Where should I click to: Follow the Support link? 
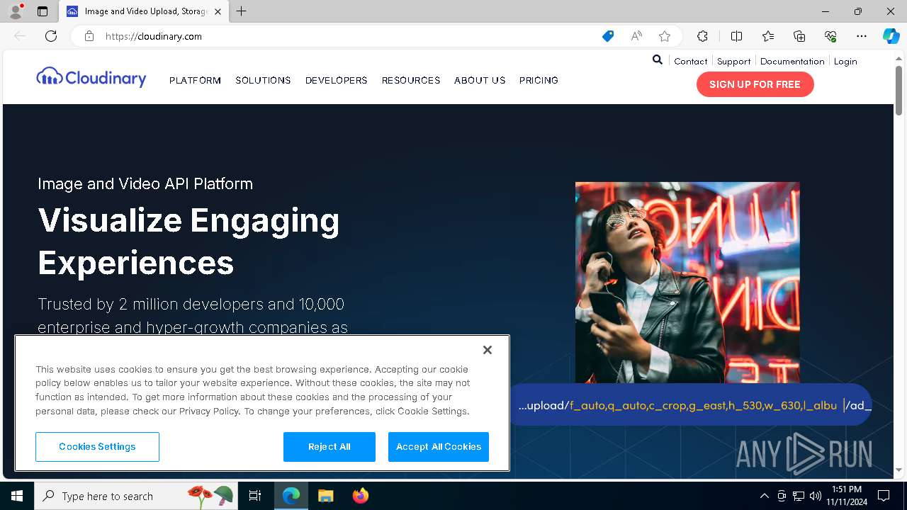pyautogui.click(x=733, y=61)
